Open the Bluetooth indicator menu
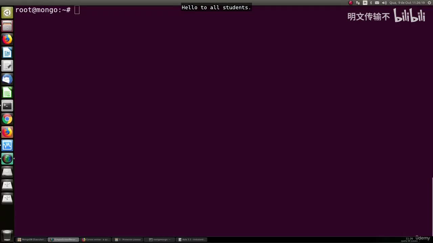Viewport: 433px width, 243px height. click(371, 3)
